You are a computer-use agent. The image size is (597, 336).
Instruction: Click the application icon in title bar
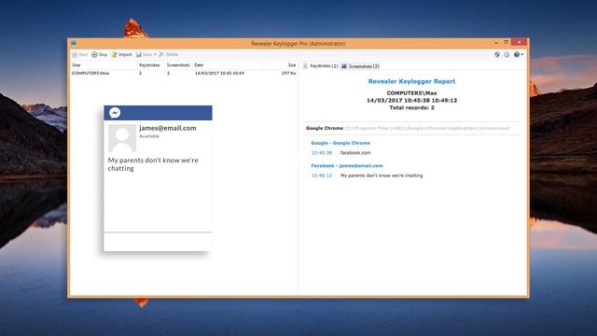click(74, 43)
